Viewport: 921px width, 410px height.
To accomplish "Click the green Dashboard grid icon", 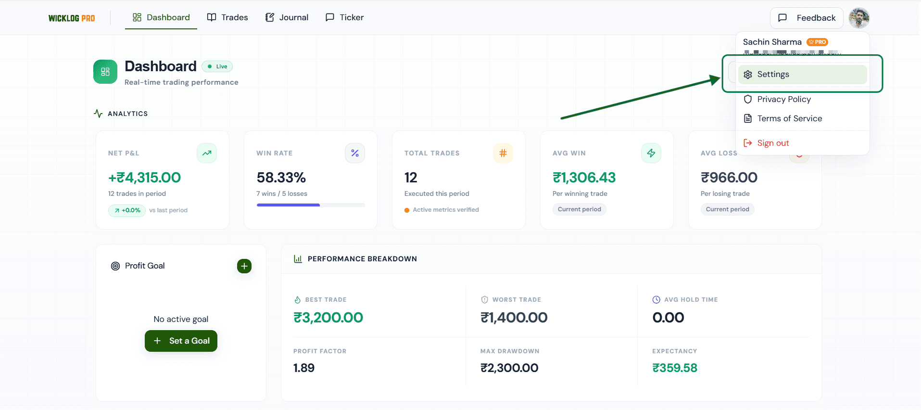I will pyautogui.click(x=105, y=72).
